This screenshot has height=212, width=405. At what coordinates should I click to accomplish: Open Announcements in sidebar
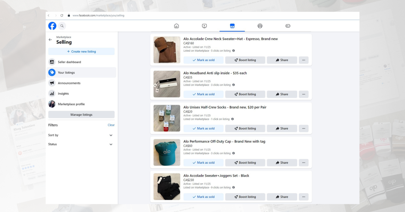pos(82,83)
